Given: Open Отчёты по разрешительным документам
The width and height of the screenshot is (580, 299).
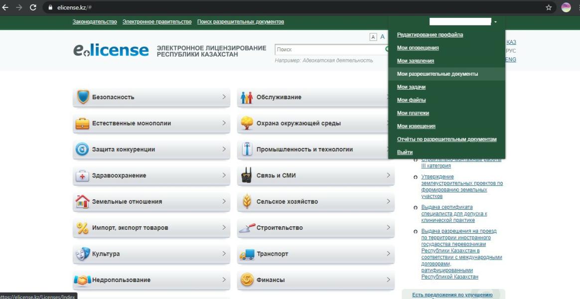Looking at the screenshot, I should (446, 139).
